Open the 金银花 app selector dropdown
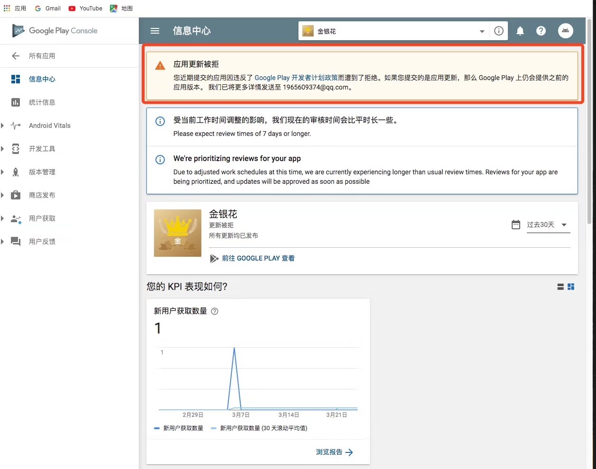 pos(393,31)
